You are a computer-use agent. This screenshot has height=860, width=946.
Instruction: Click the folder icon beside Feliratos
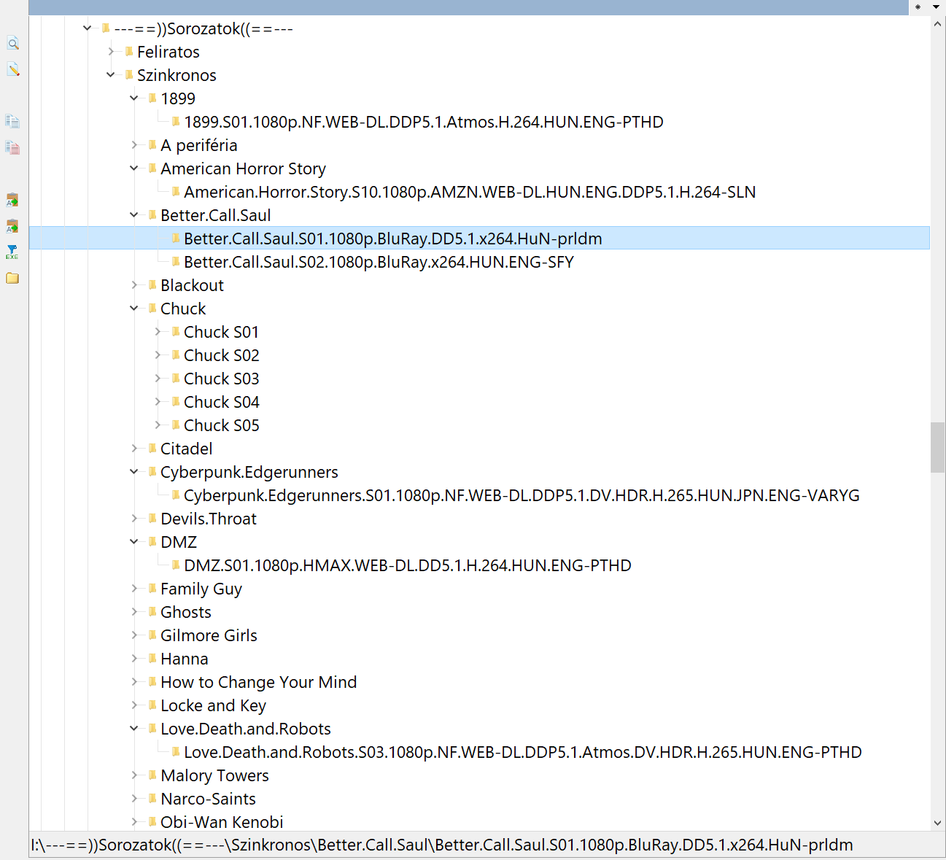click(x=129, y=51)
